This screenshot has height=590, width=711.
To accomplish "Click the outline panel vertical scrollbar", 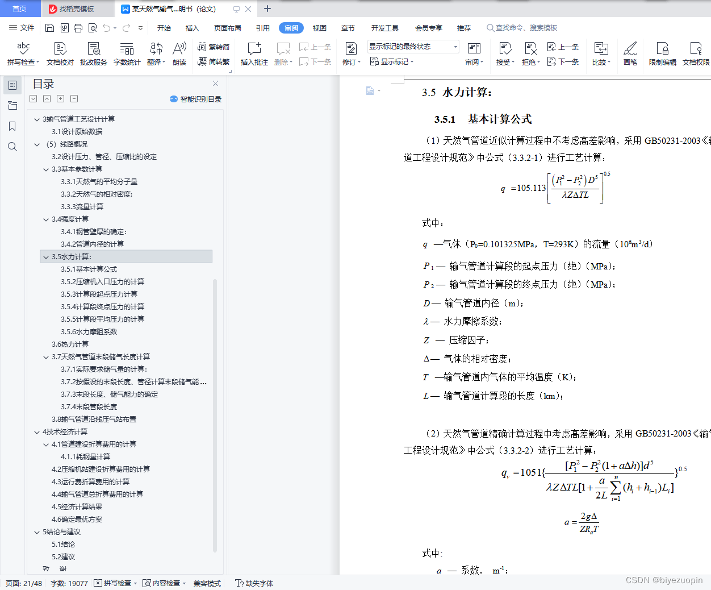I will pos(215,415).
